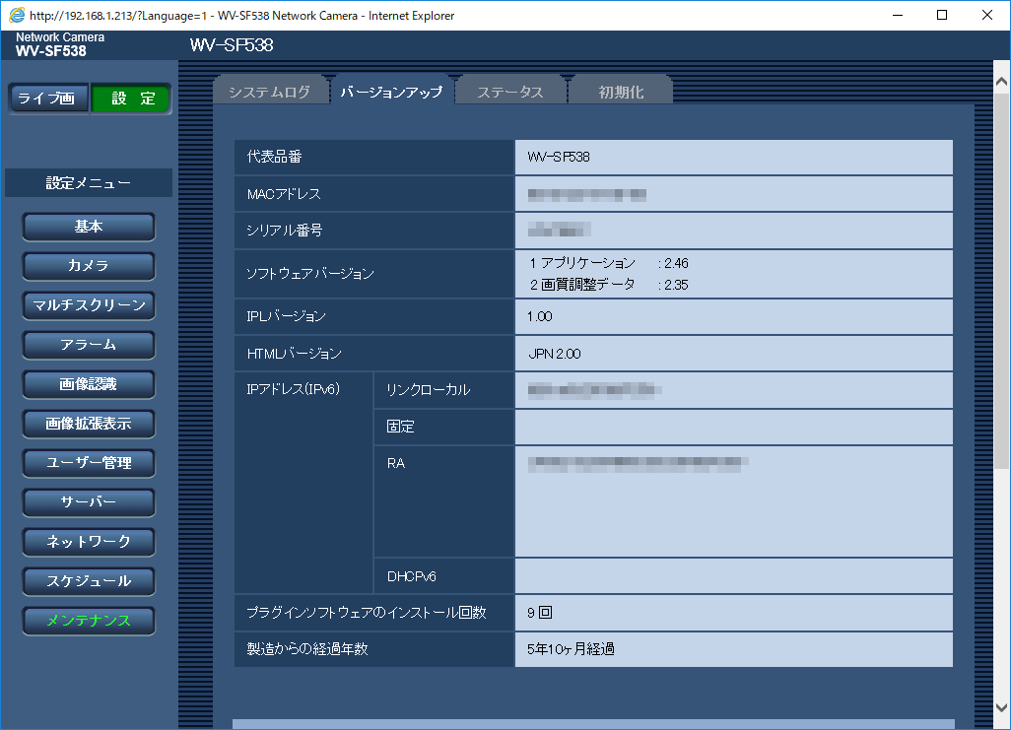The width and height of the screenshot is (1011, 730).
Task: Click the scrollbar up arrow
Action: [1001, 82]
